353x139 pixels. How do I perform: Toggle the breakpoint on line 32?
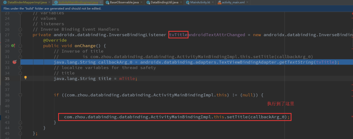(14, 62)
